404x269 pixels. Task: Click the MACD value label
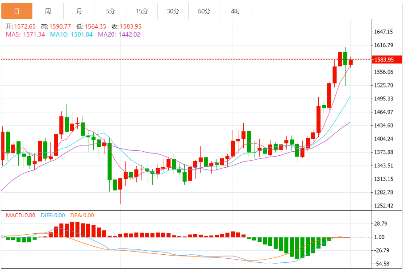[20, 215]
